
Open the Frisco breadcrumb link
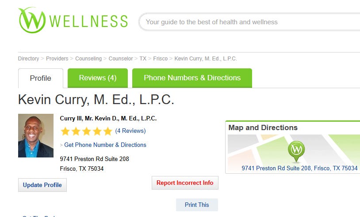pos(160,59)
